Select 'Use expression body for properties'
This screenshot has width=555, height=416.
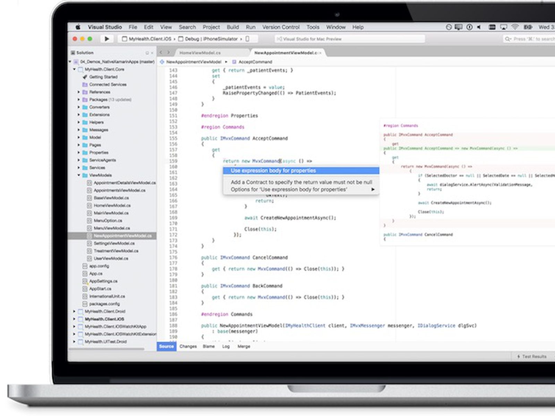[x=273, y=171]
